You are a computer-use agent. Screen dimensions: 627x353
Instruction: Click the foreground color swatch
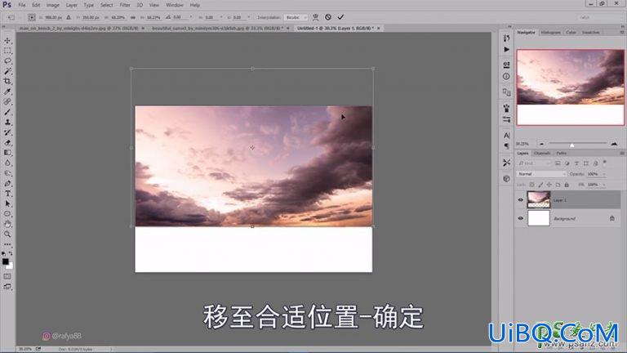pos(5,261)
